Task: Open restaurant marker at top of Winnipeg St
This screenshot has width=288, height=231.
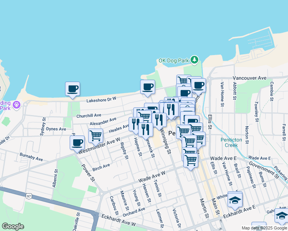Action: click(159, 120)
